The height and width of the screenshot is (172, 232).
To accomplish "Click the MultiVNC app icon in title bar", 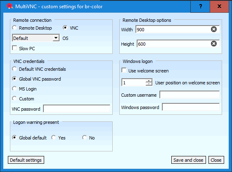I will pos(10,6).
